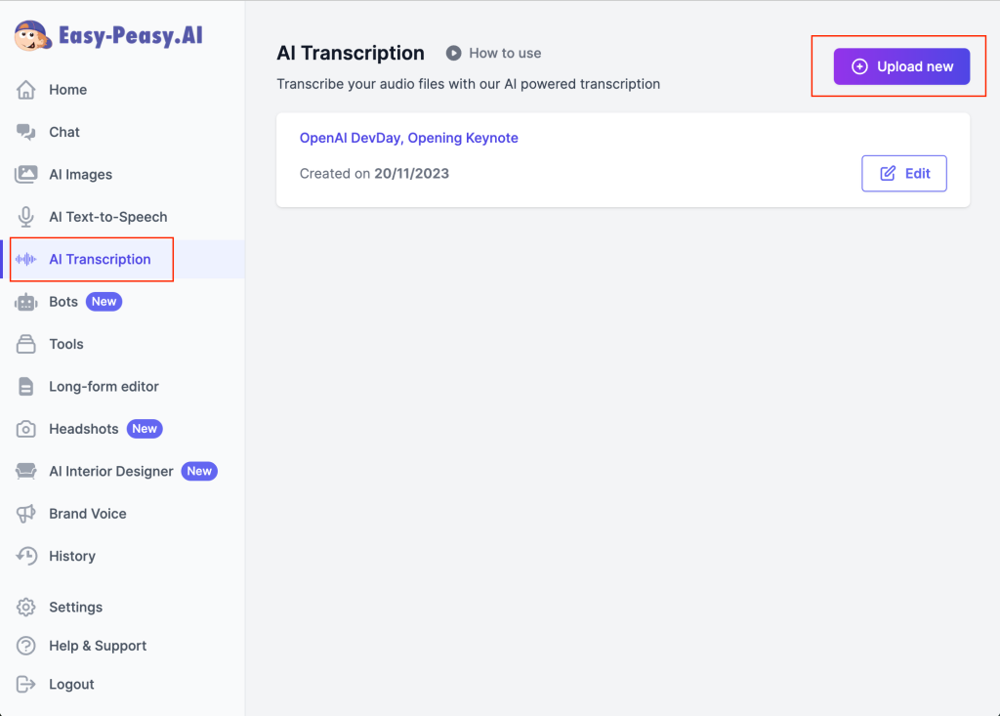Open AI Interior Designer section
Screen dimensions: 1000x716
[x=111, y=471]
